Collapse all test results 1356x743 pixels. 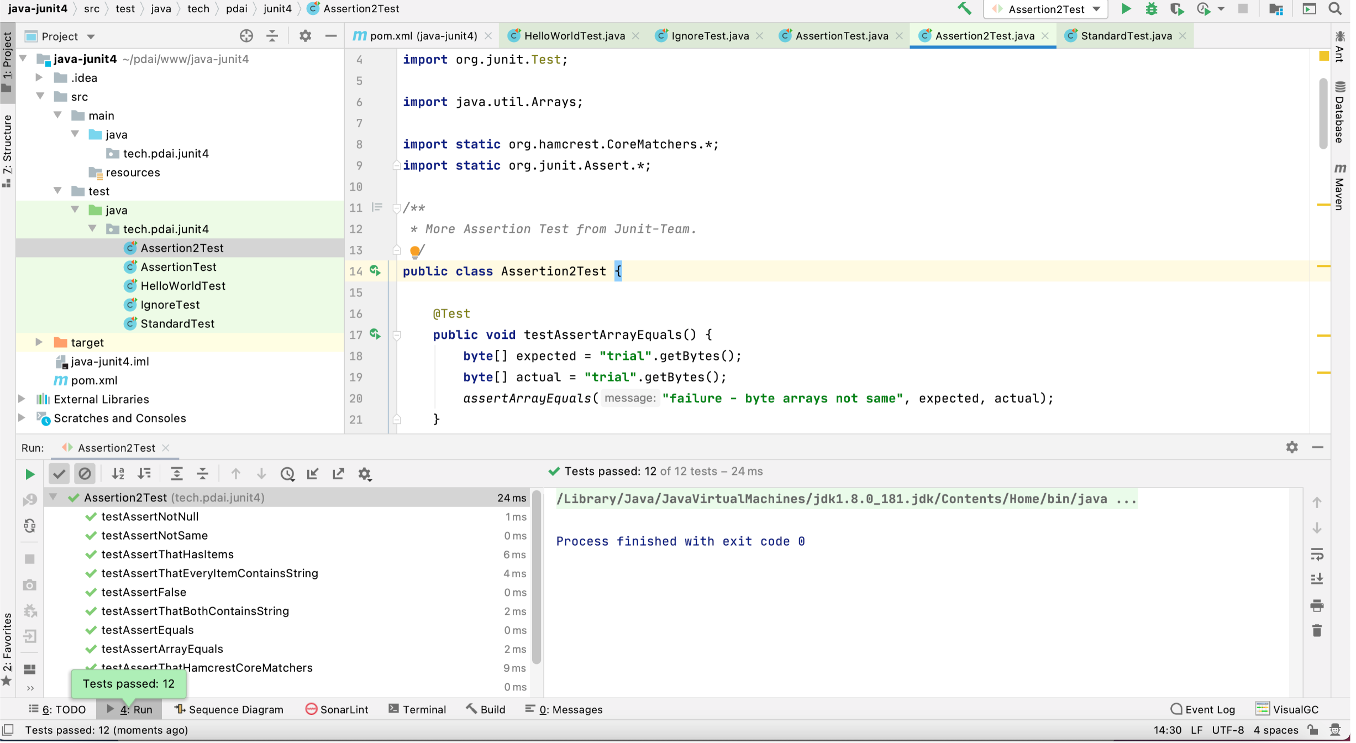tap(203, 475)
